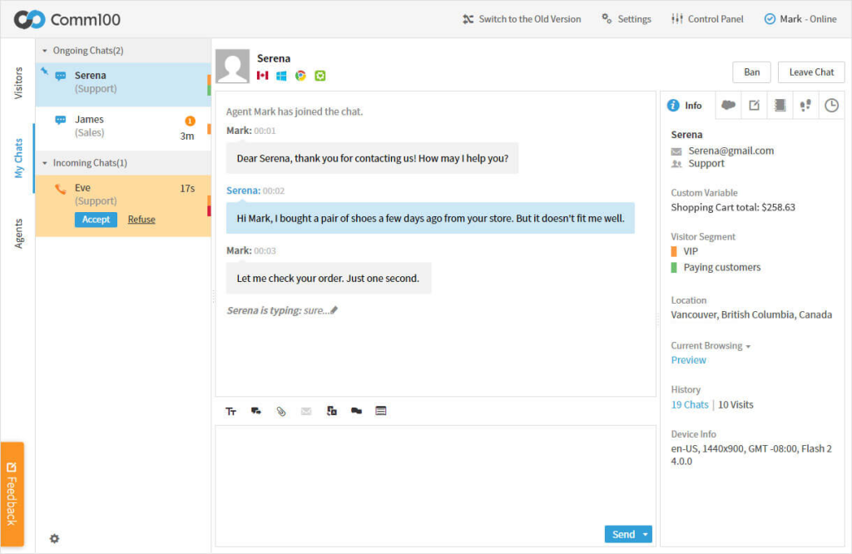The image size is (852, 554).
Task: Open the footprints navigation tab
Action: [x=805, y=106]
